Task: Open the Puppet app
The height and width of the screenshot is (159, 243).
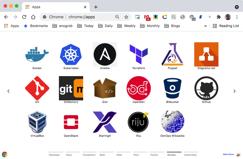Action: point(173,54)
